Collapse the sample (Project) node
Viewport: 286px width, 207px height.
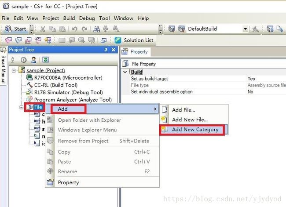[x=14, y=70]
